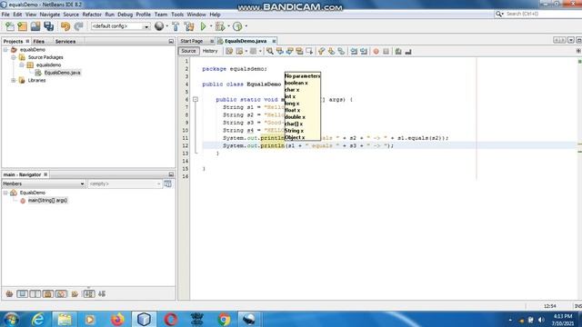Switch to the Files tab
The image size is (582, 327).
pyautogui.click(x=38, y=42)
